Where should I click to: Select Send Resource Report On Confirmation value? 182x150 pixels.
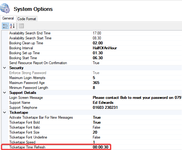[137, 63]
